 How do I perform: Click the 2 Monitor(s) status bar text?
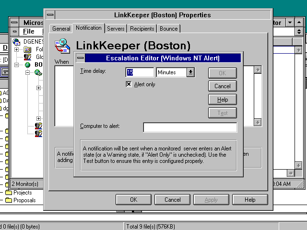click(25, 184)
